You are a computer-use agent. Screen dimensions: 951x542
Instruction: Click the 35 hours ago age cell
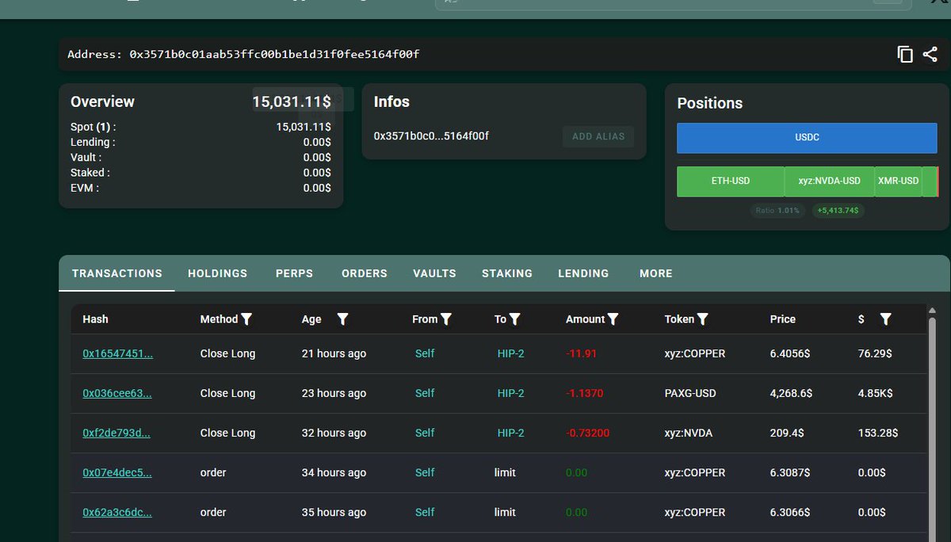click(x=334, y=512)
